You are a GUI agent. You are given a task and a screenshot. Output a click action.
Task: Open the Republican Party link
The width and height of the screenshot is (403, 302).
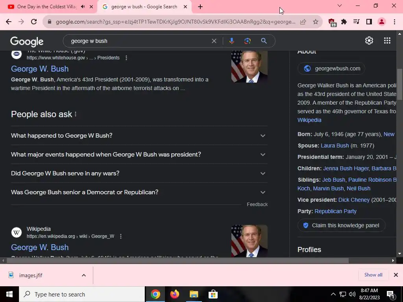click(x=335, y=211)
